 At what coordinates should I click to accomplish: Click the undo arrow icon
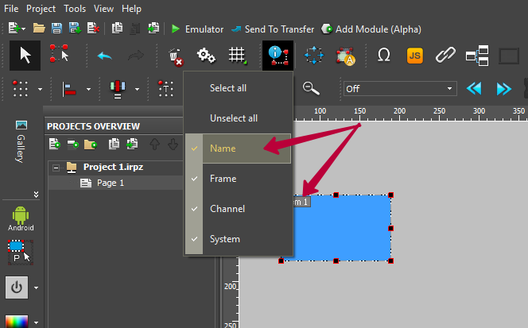coord(104,56)
